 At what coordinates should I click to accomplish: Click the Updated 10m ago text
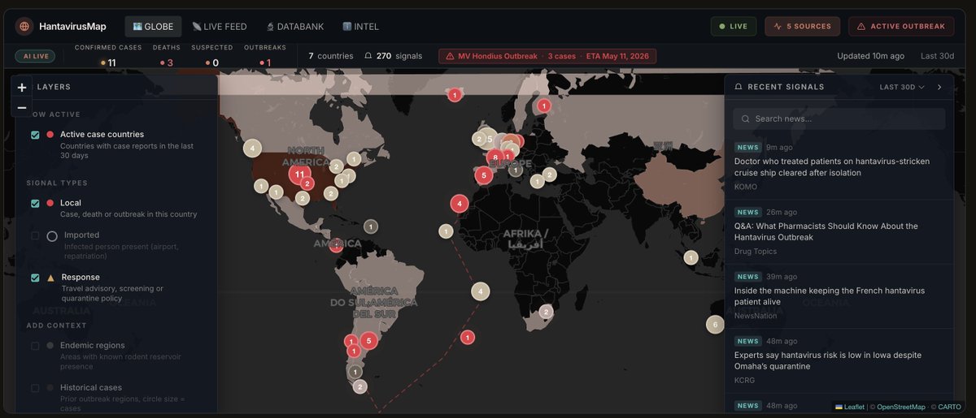[870, 56]
